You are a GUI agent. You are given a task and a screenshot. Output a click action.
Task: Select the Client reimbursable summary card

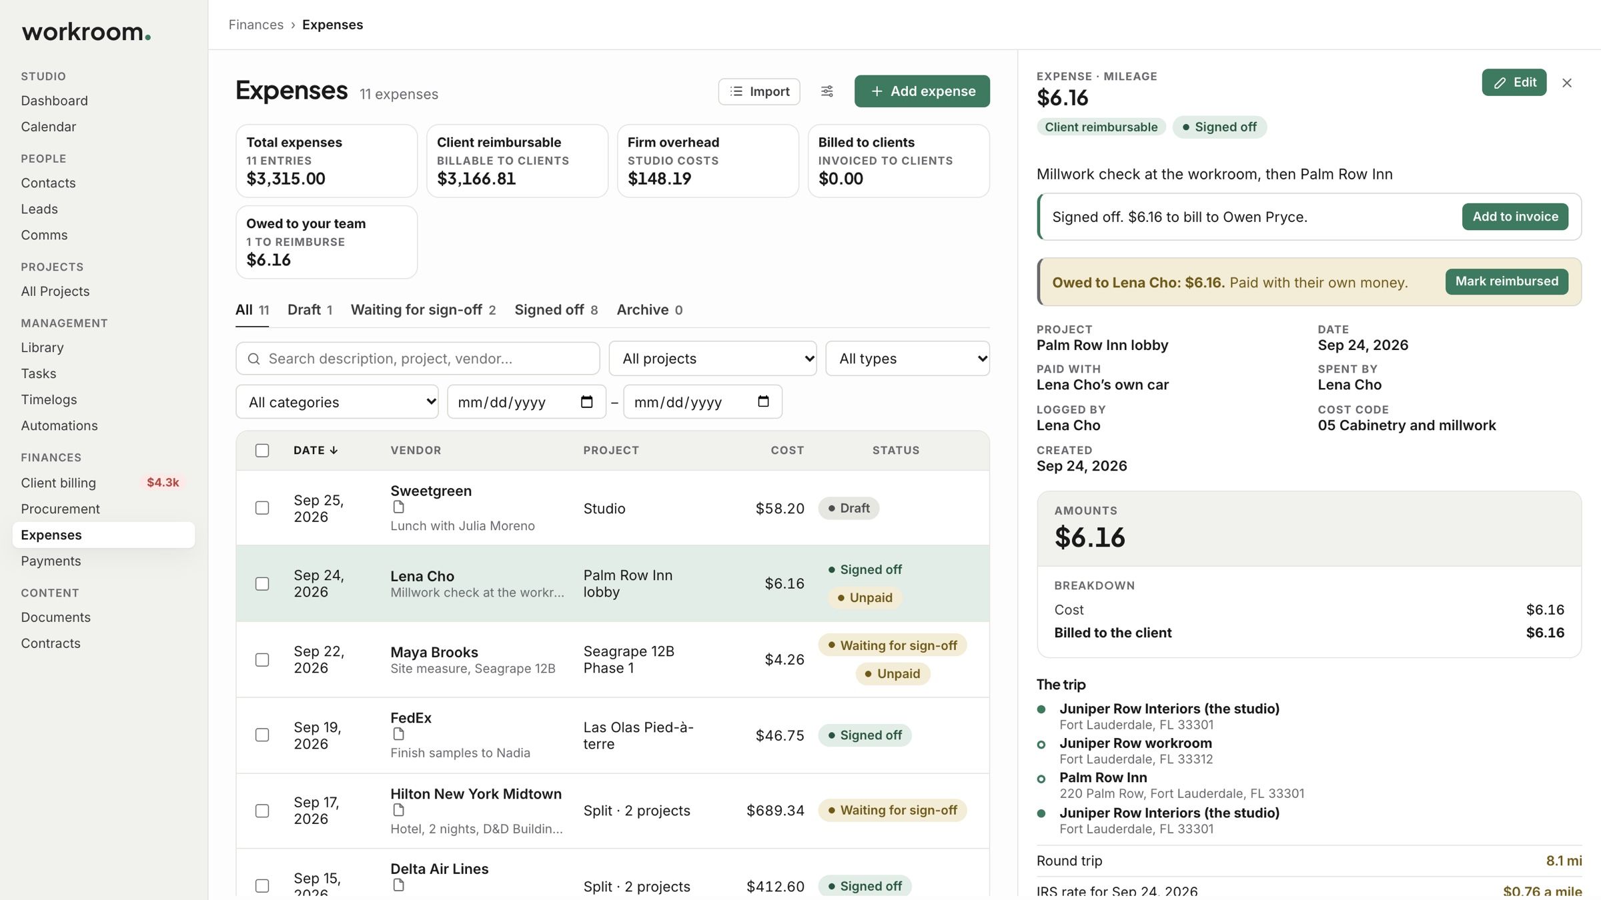517,161
